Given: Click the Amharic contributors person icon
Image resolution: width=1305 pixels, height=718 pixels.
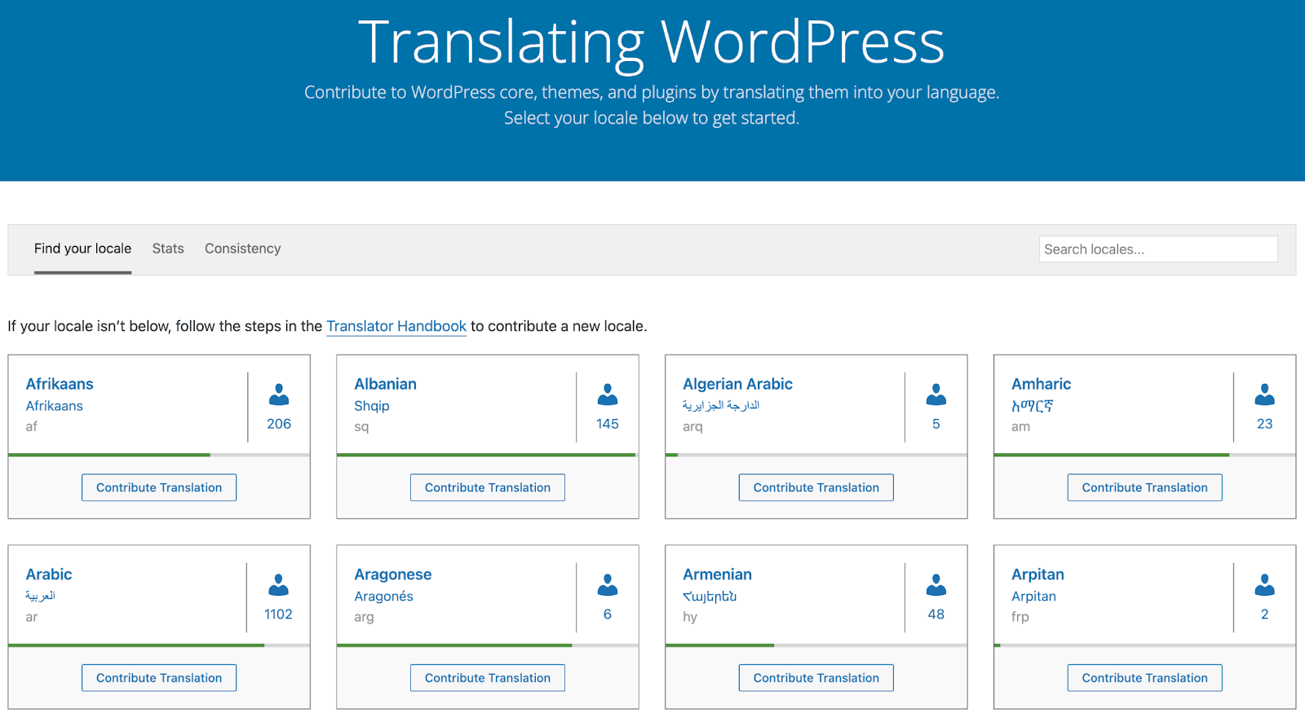Looking at the screenshot, I should click(x=1264, y=395).
